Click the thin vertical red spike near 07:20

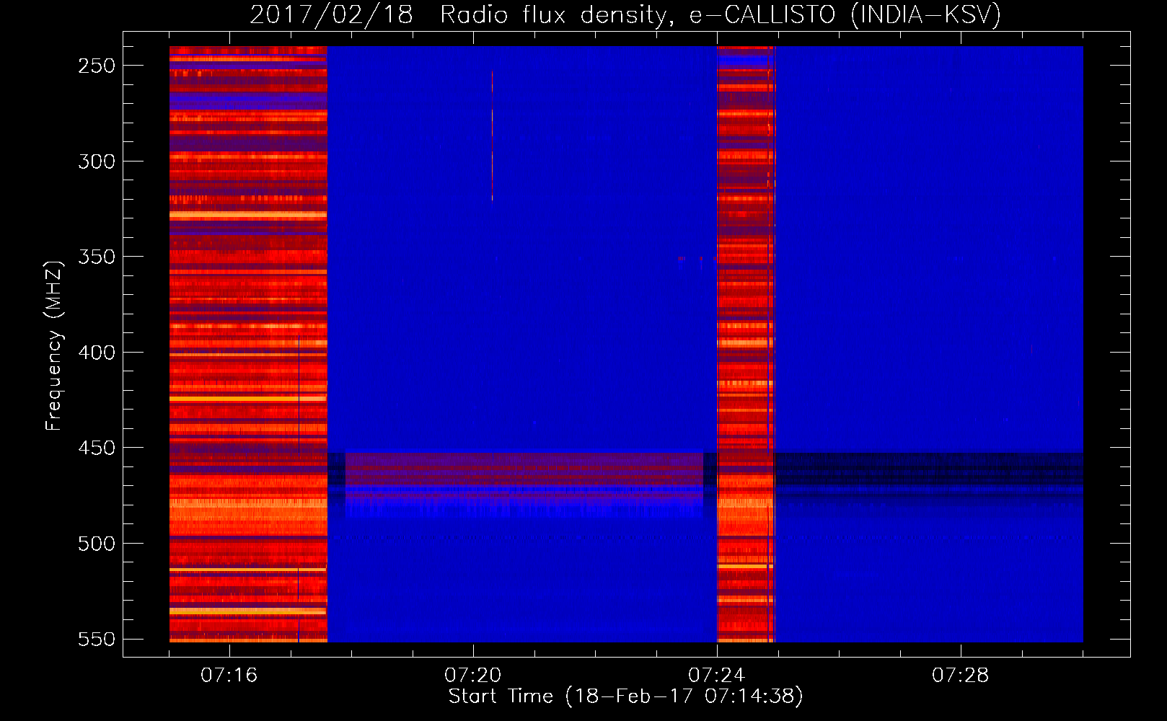click(x=492, y=136)
